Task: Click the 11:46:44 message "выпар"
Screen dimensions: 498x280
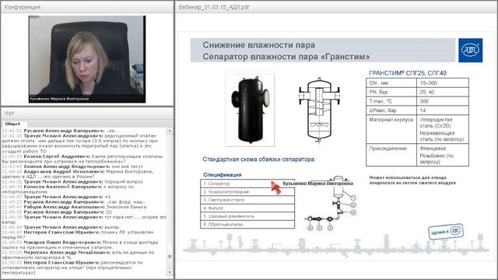Action: click(61, 227)
